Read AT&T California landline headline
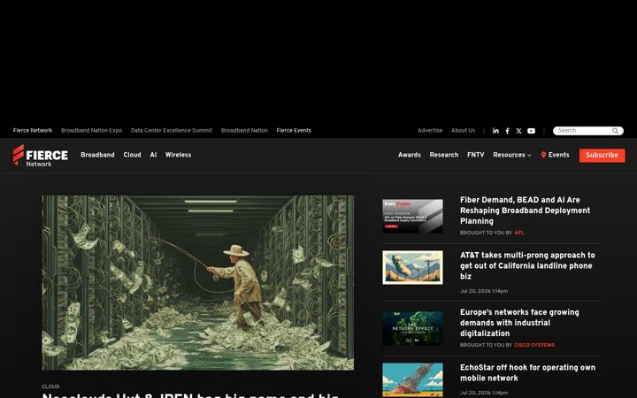The height and width of the screenshot is (398, 637). pyautogui.click(x=527, y=265)
